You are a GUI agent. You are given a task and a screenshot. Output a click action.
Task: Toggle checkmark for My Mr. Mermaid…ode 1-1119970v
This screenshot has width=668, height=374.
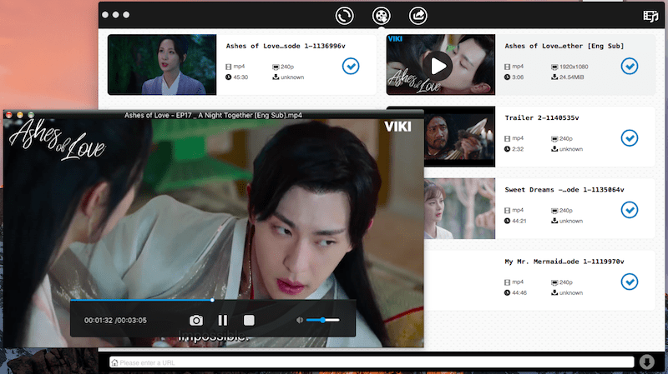(630, 282)
